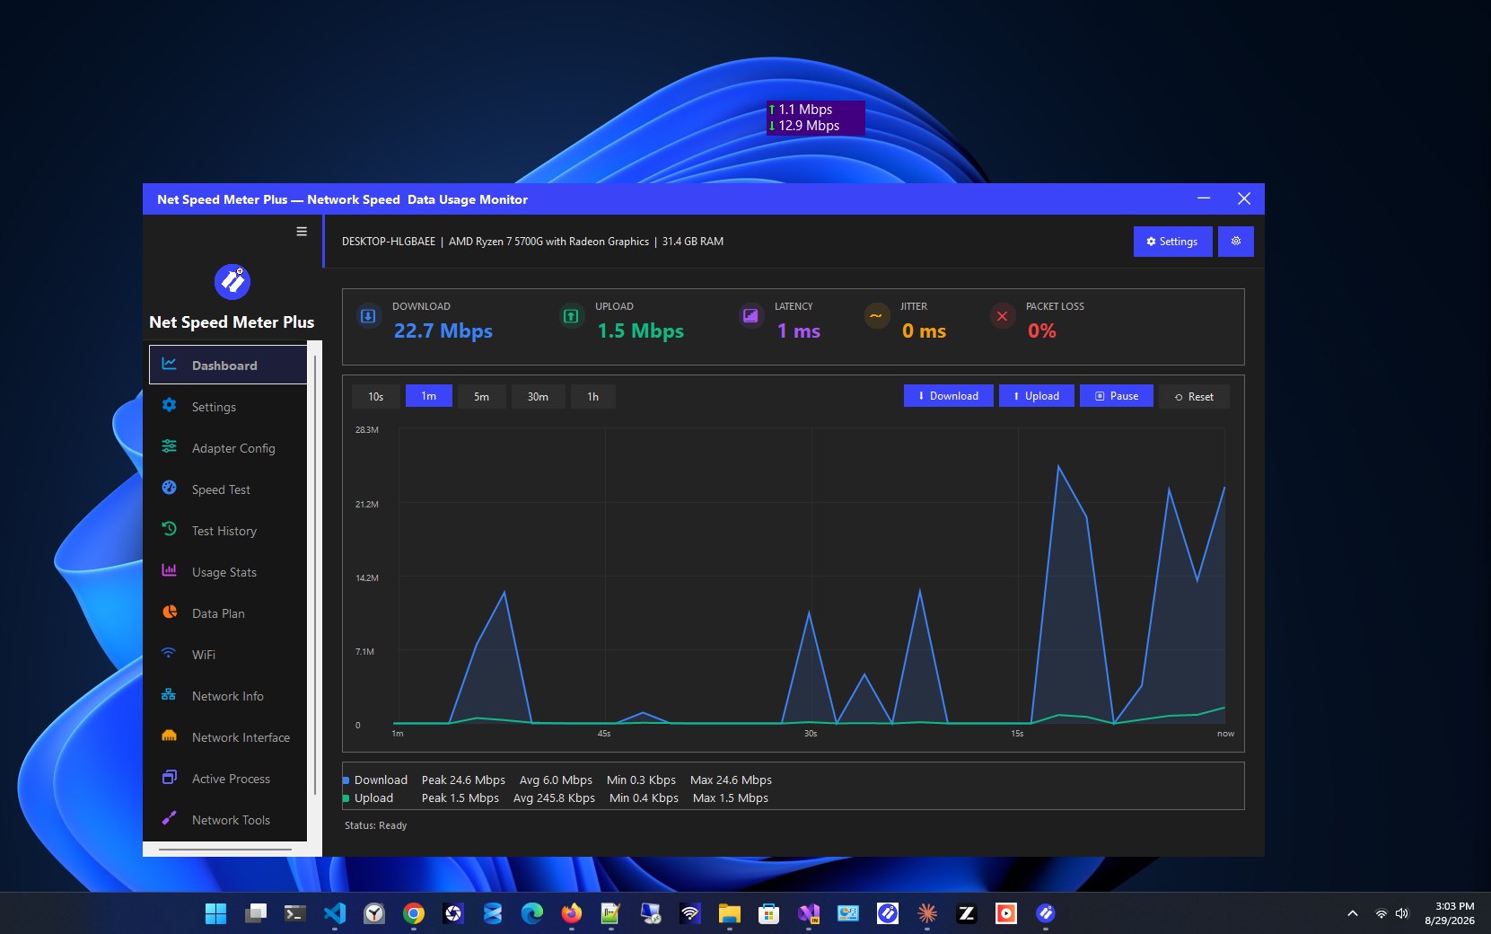1491x934 pixels.
Task: Open Task View on taskbar
Action: pyautogui.click(x=256, y=913)
